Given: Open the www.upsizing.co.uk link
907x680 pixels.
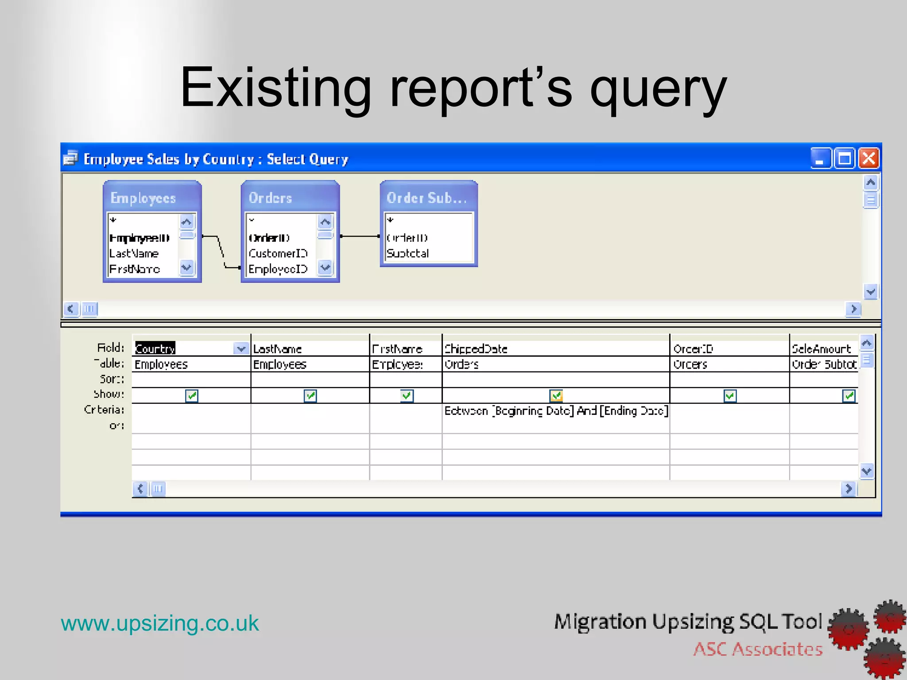Looking at the screenshot, I should pyautogui.click(x=160, y=623).
